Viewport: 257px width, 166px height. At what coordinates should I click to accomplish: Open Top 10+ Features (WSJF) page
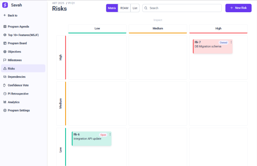click(x=26, y=35)
